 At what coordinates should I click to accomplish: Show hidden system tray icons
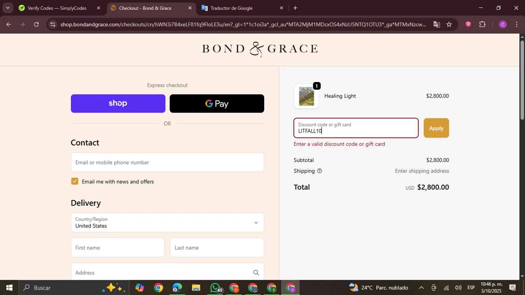click(x=421, y=288)
